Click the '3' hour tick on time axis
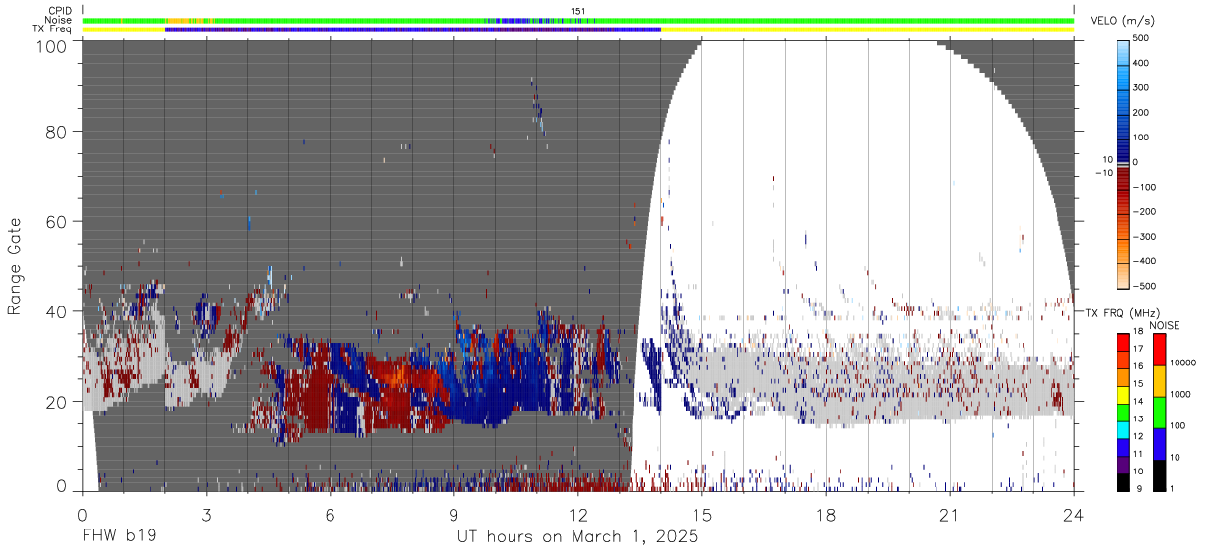The width and height of the screenshot is (1208, 557). point(206,515)
